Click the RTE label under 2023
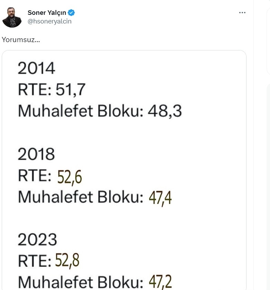 coord(35,261)
